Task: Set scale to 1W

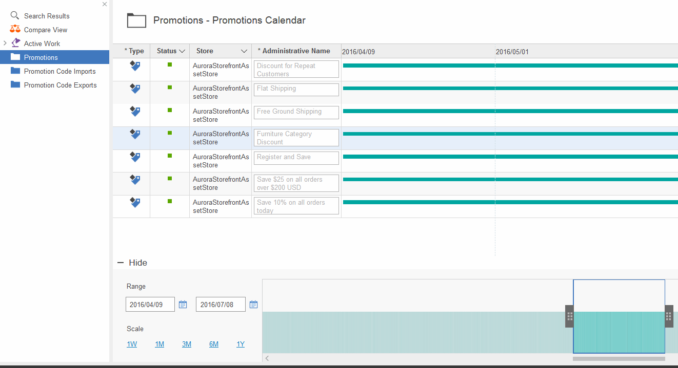Action: tap(132, 344)
